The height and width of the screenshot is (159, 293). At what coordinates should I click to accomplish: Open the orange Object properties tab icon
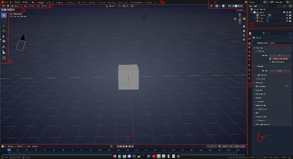[x=250, y=70]
